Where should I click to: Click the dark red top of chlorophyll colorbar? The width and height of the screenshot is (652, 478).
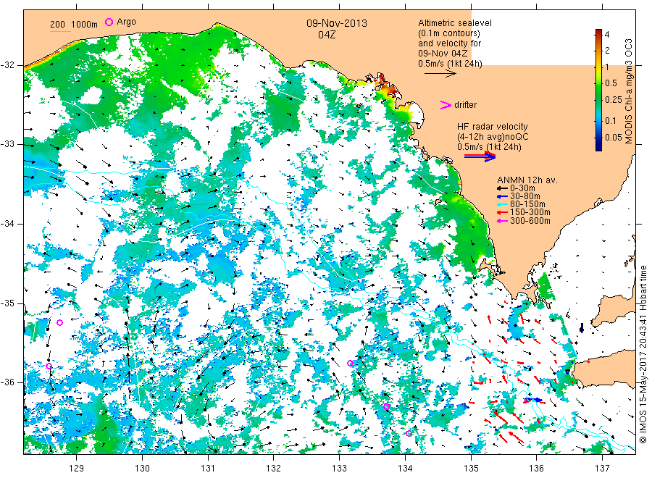[x=598, y=32]
